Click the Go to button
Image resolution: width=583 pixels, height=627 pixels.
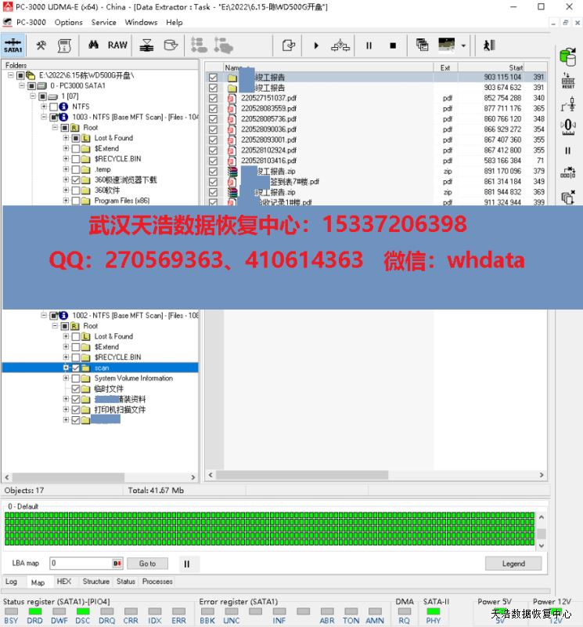pyautogui.click(x=147, y=563)
